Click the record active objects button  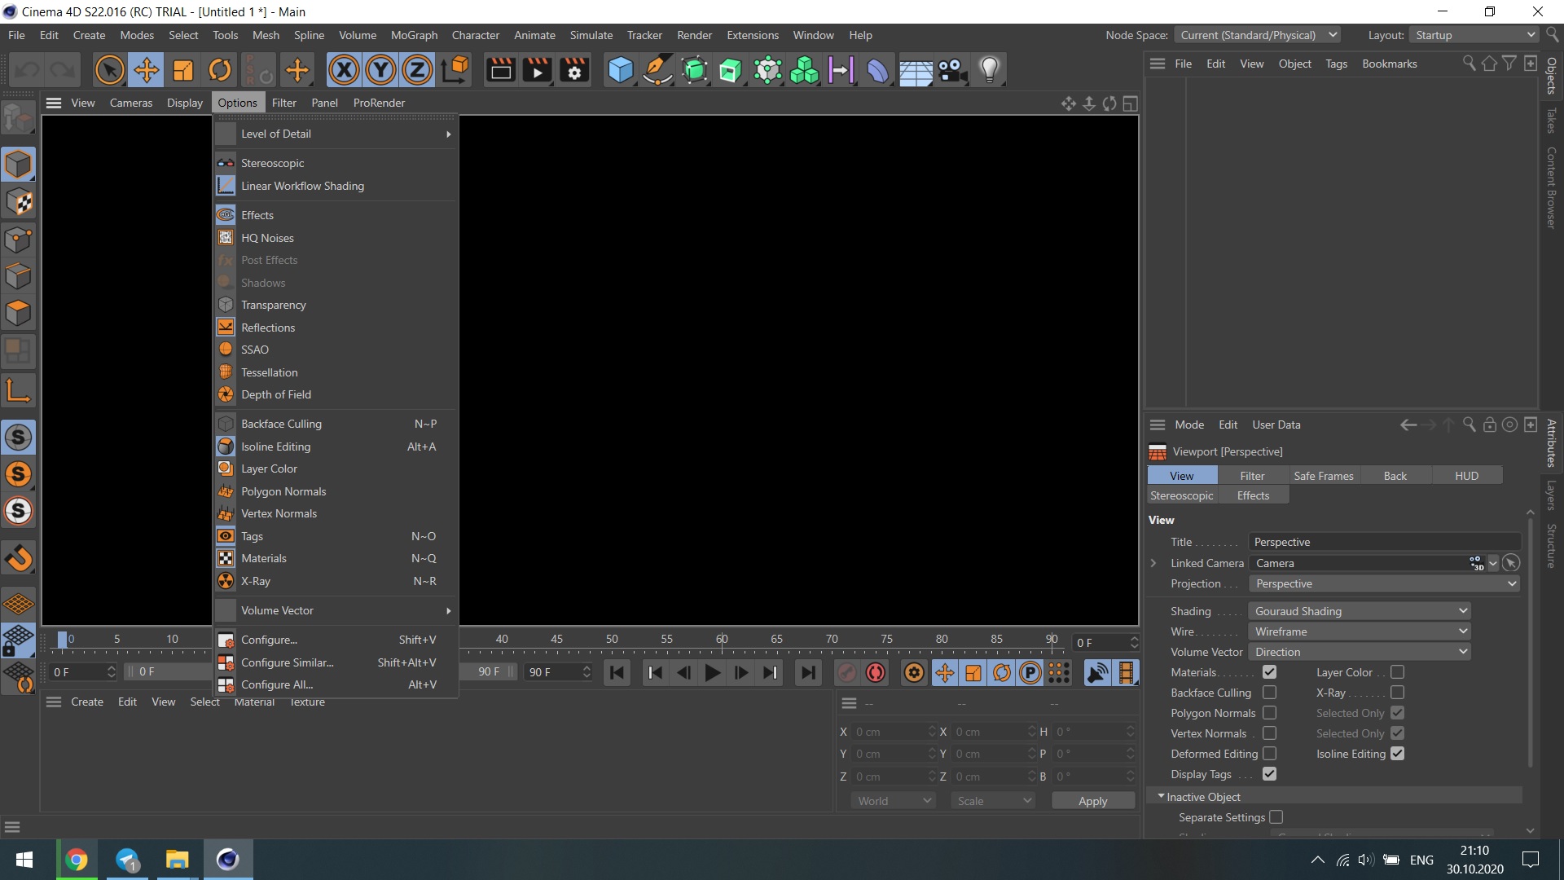click(x=846, y=672)
